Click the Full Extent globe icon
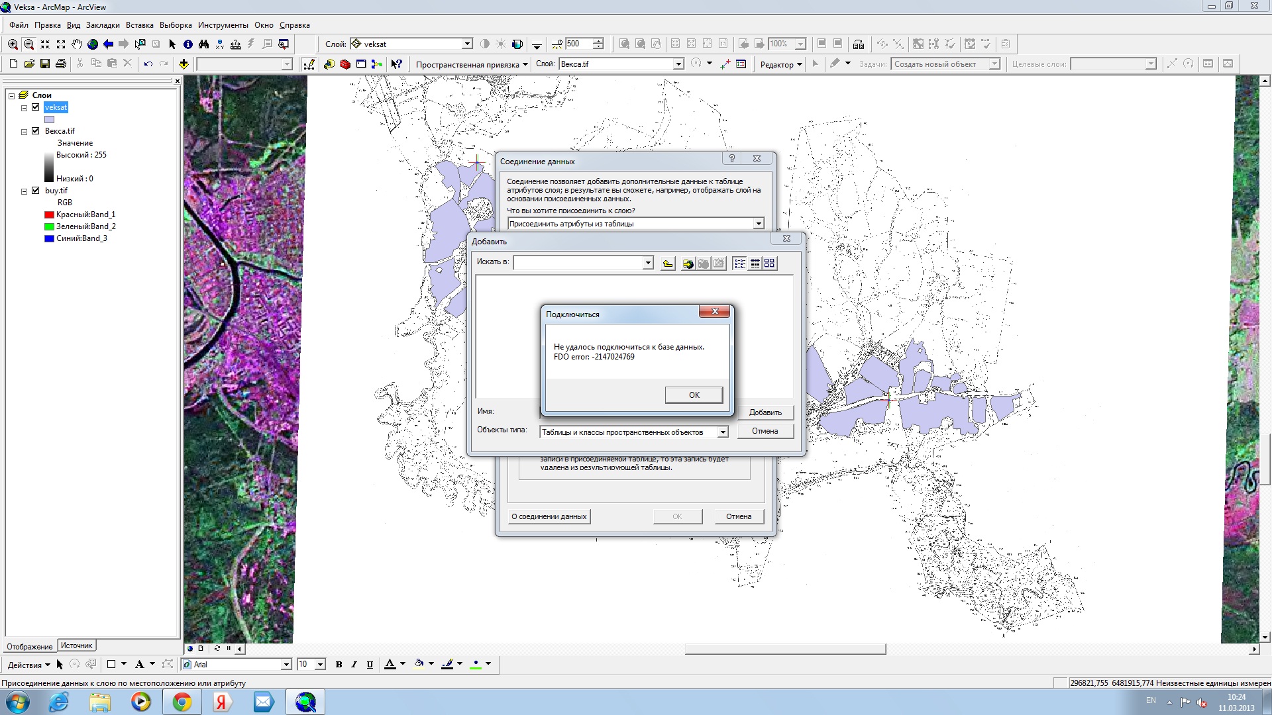 coord(93,44)
